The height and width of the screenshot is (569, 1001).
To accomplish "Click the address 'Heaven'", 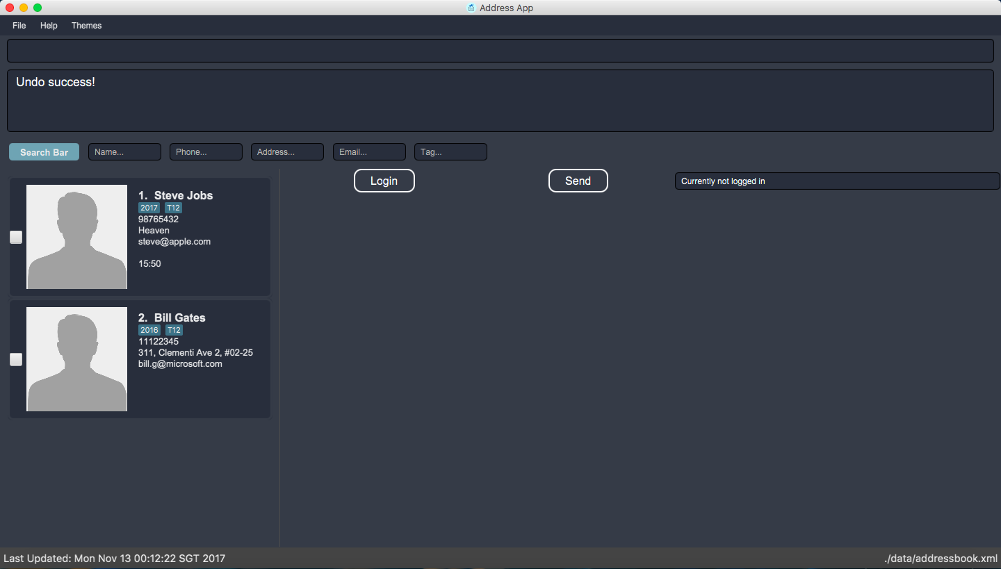I will coord(154,231).
